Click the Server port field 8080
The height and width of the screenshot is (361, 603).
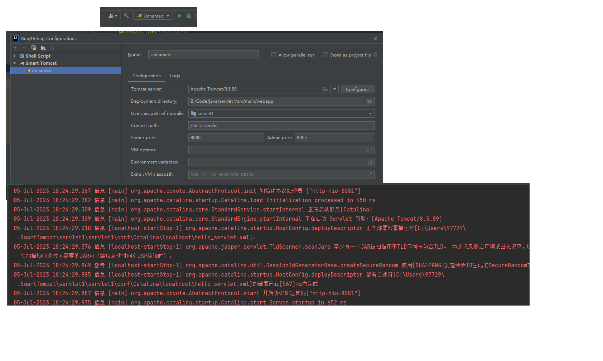(x=226, y=138)
